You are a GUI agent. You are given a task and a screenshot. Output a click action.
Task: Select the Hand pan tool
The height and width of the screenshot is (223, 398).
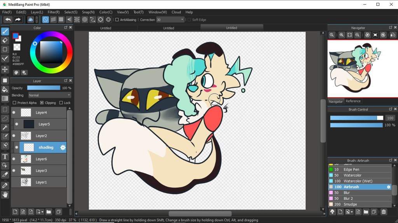point(5,195)
